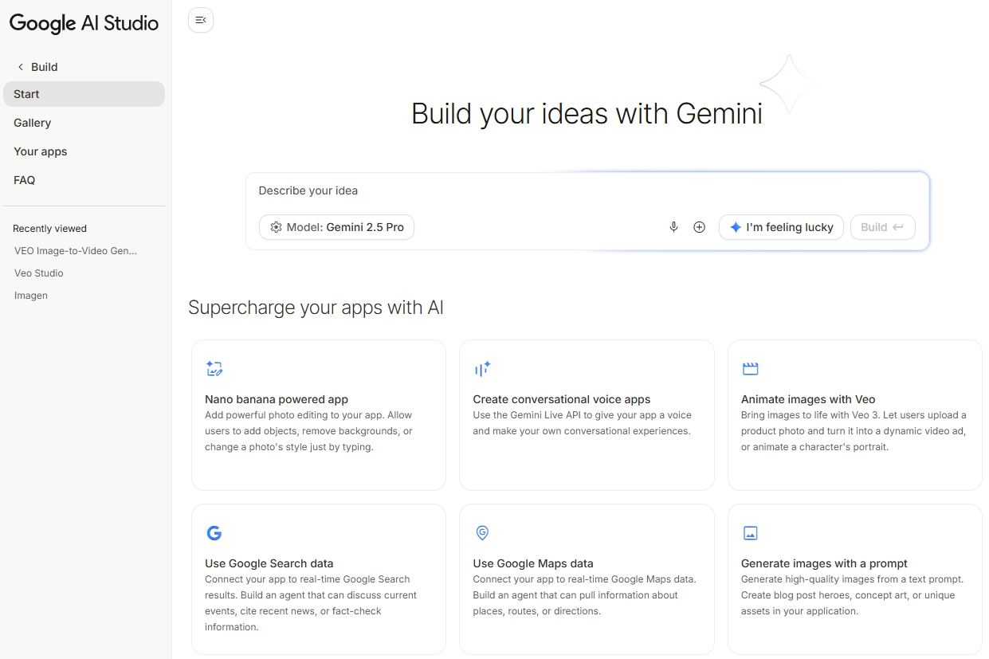Open recently viewed Imagen
Viewport: 989px width, 659px height.
click(31, 295)
